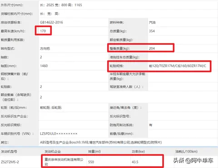Click the 轮胎规格 label
The height and width of the screenshot is (168, 218).
117,66
